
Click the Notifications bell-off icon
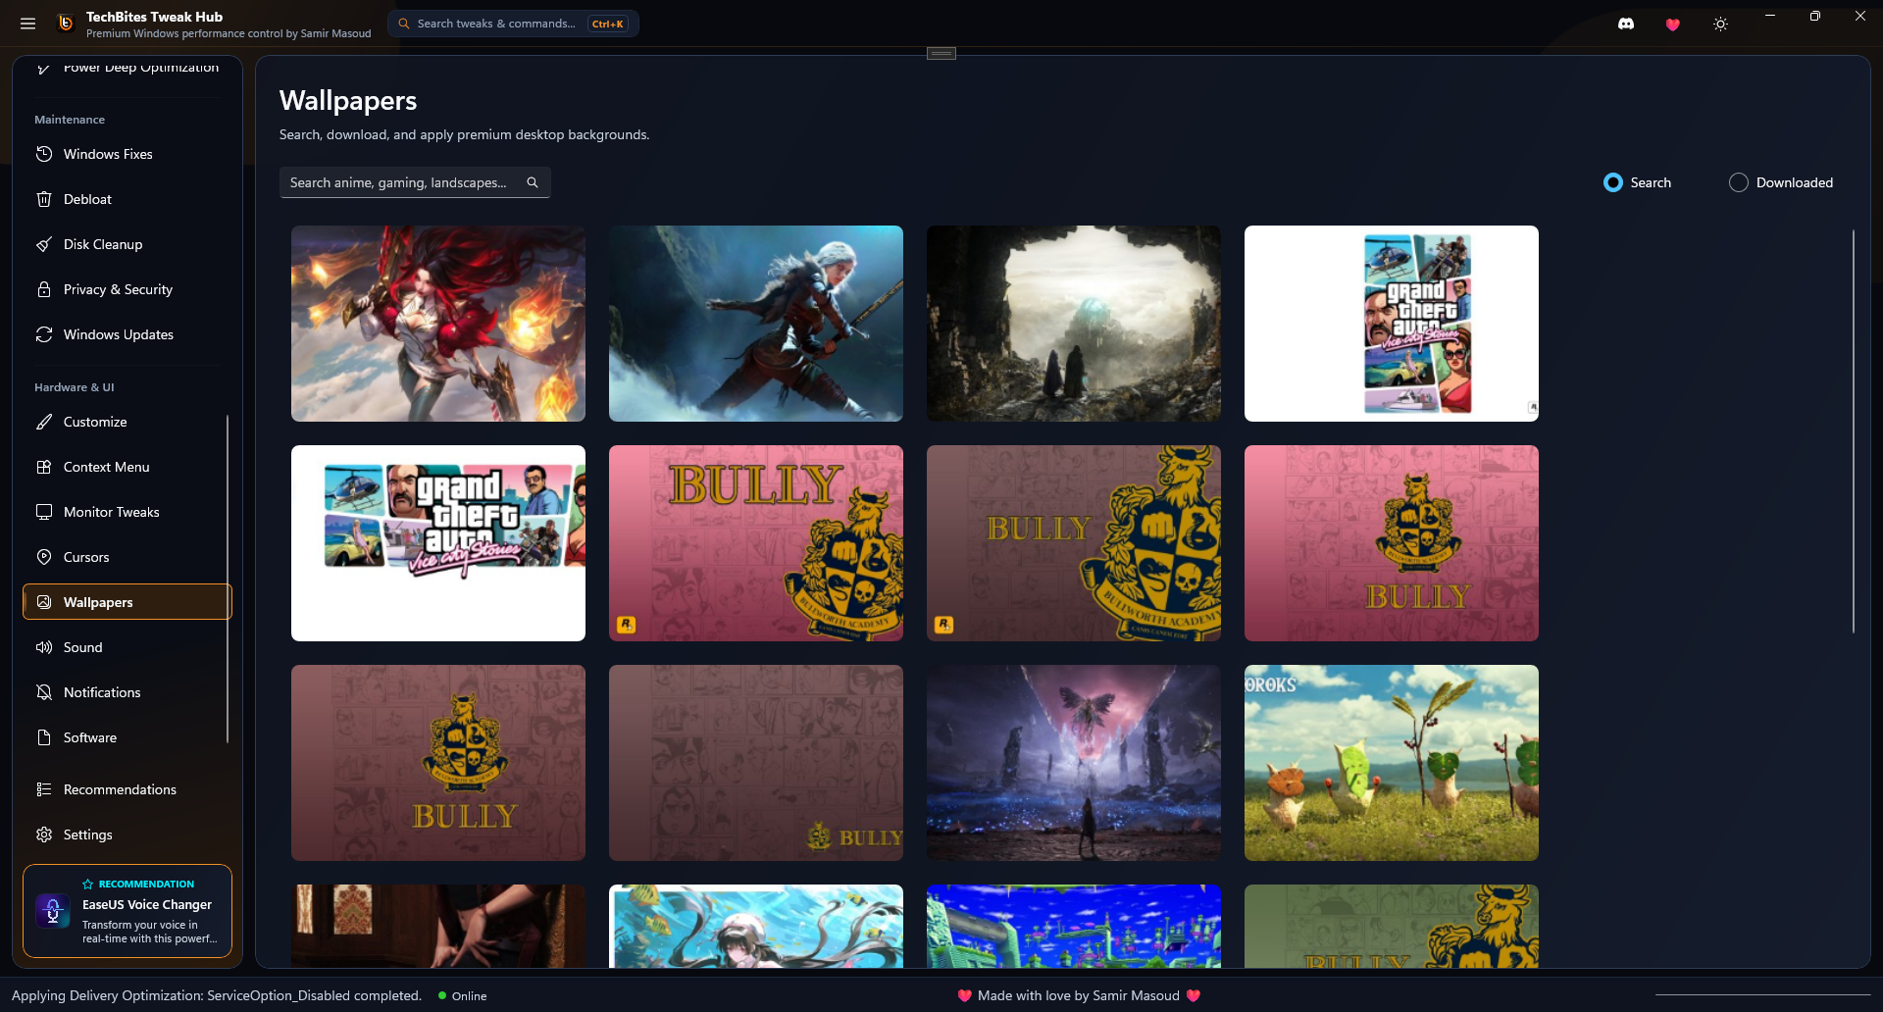pos(44,692)
